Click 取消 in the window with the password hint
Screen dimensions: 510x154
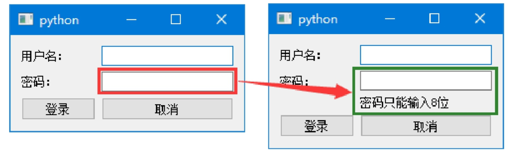tap(426, 126)
